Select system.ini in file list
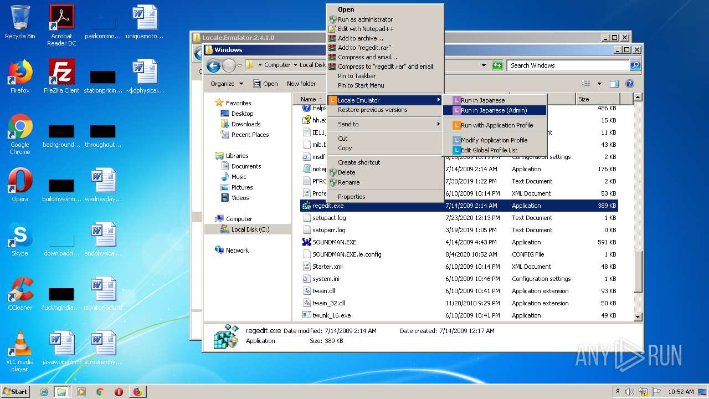The height and width of the screenshot is (399, 709). coord(459,279)
